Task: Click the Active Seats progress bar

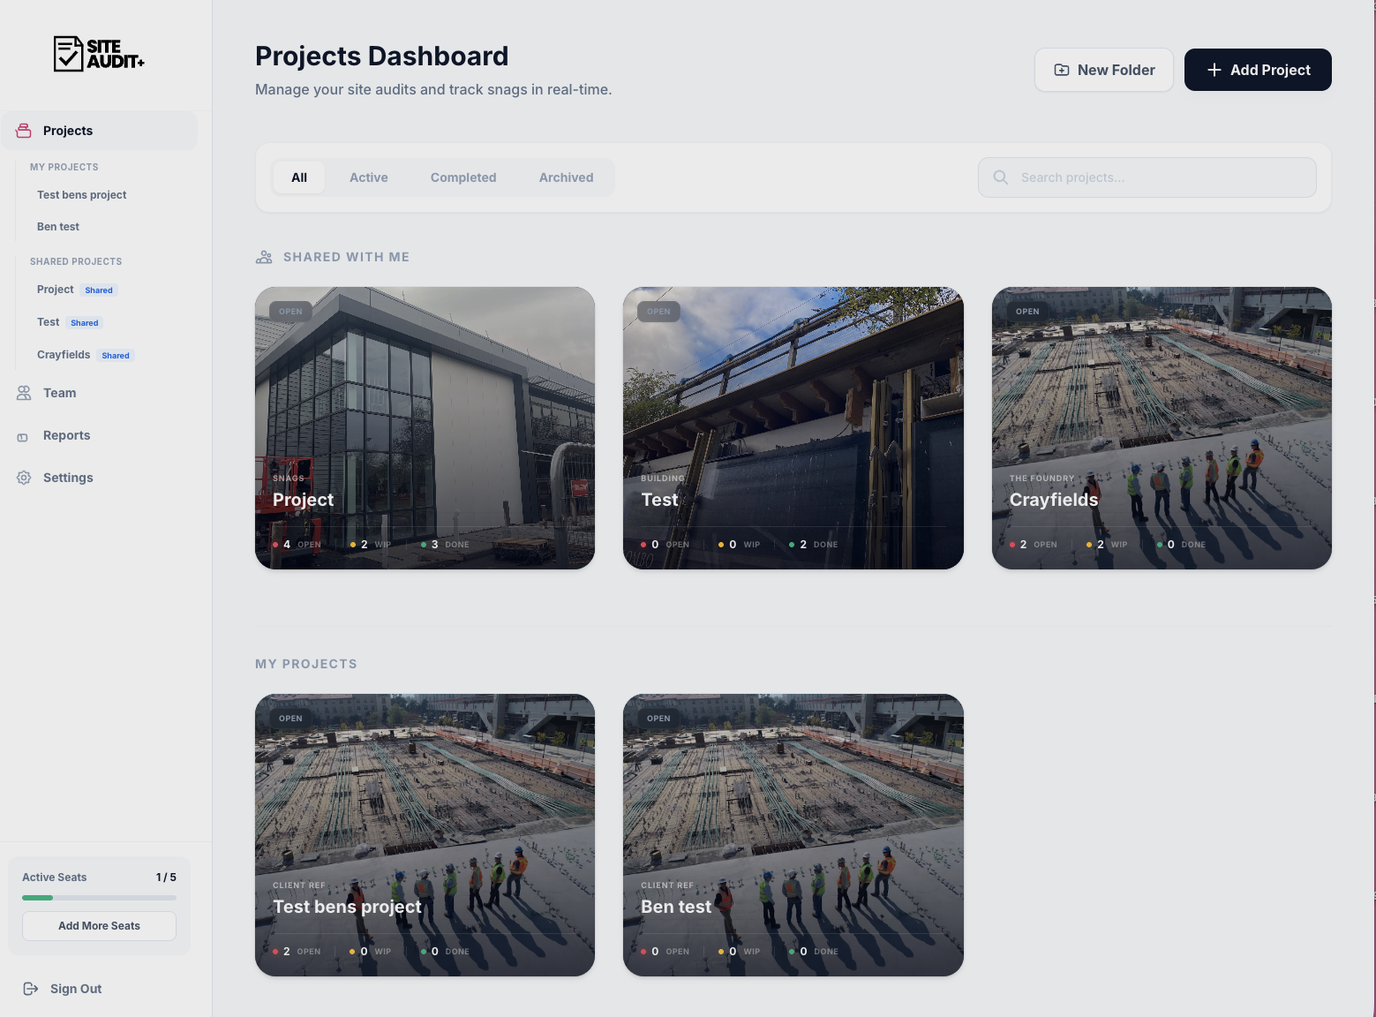Action: click(99, 897)
